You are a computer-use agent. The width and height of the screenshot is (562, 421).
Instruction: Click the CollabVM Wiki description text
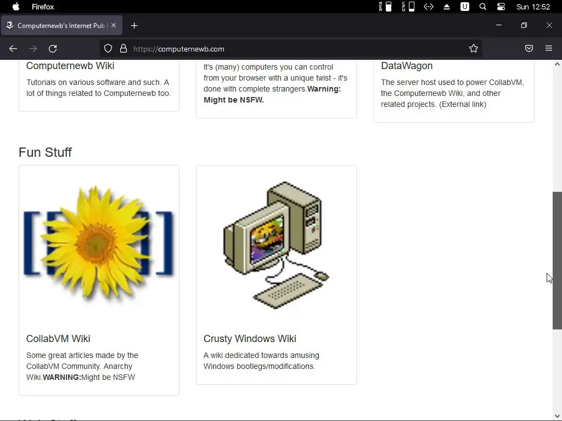[x=82, y=366]
